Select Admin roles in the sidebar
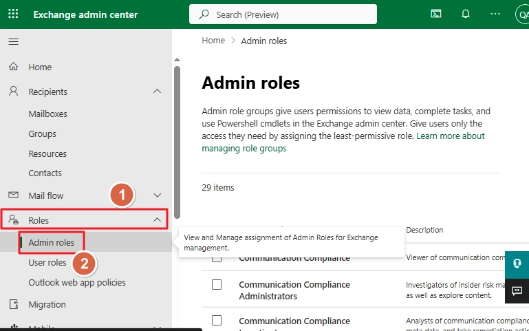 [x=52, y=242]
